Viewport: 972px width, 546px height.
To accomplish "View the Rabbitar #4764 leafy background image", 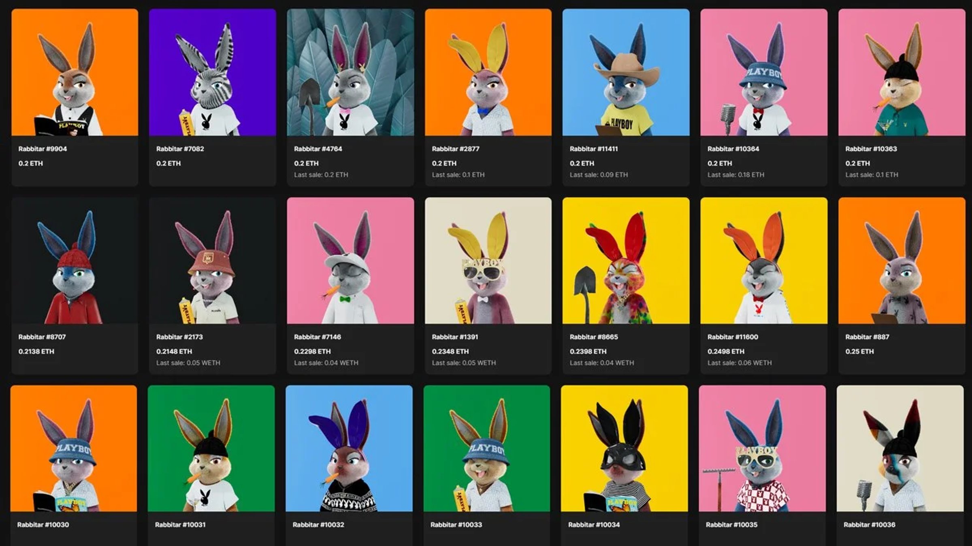I will tap(350, 72).
